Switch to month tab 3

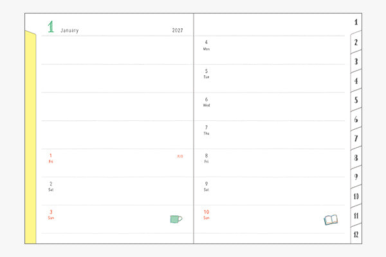point(356,62)
